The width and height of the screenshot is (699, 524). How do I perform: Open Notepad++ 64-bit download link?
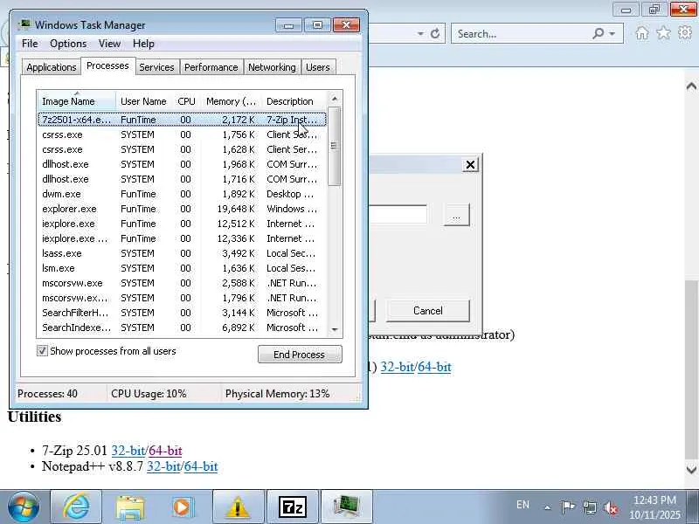201,466
